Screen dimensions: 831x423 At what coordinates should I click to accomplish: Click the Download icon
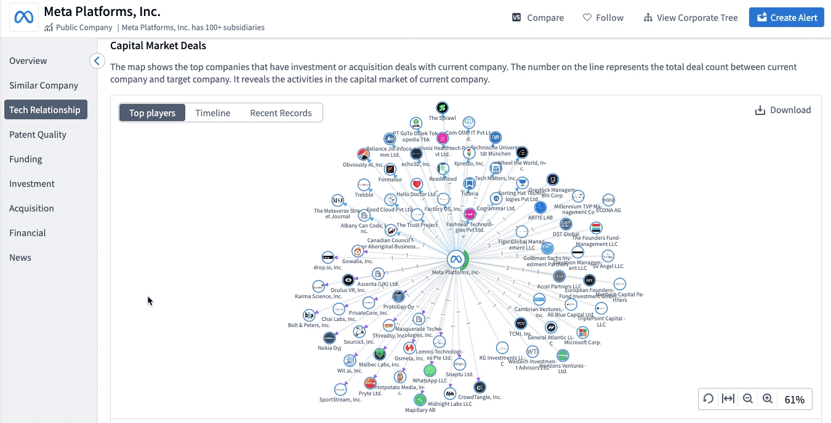coord(760,110)
